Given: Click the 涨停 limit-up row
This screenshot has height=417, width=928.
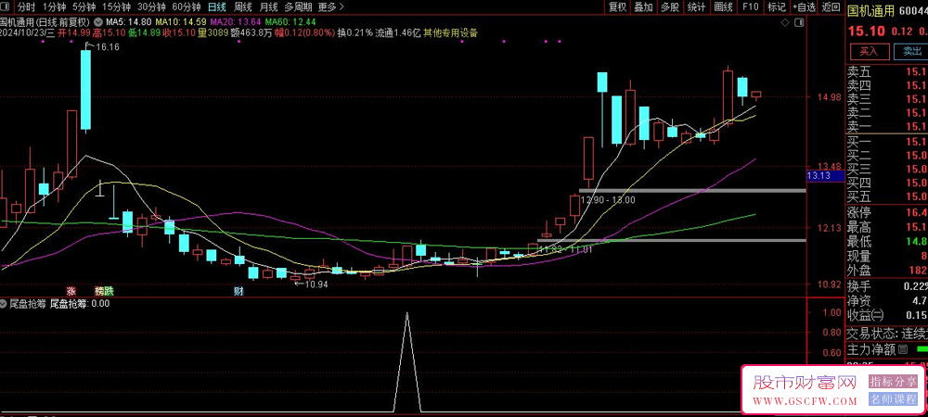Looking at the screenshot, I should point(887,212).
